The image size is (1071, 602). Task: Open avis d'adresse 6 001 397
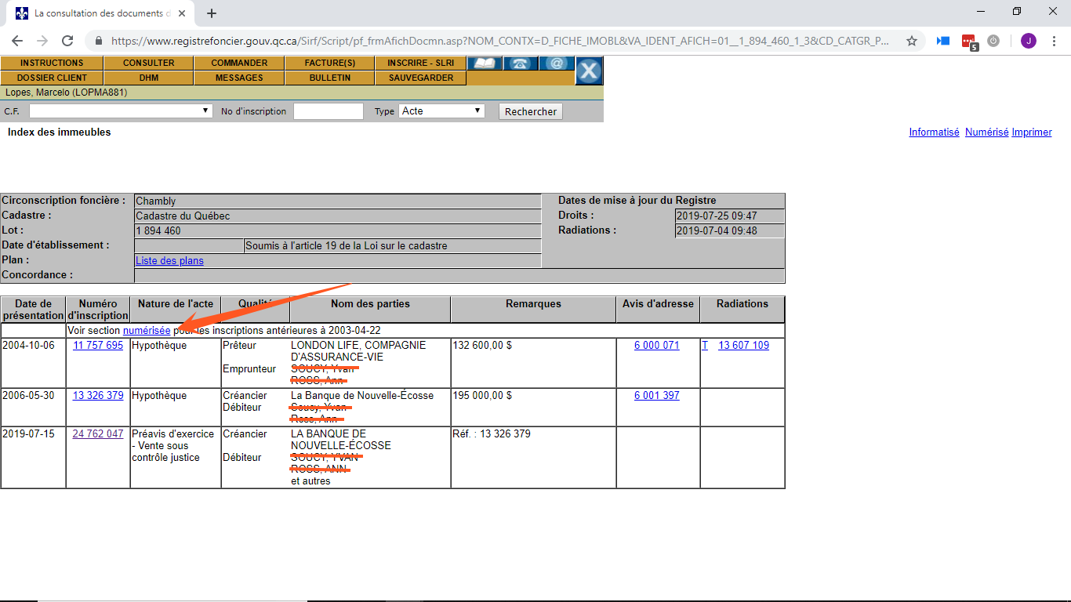click(x=657, y=396)
